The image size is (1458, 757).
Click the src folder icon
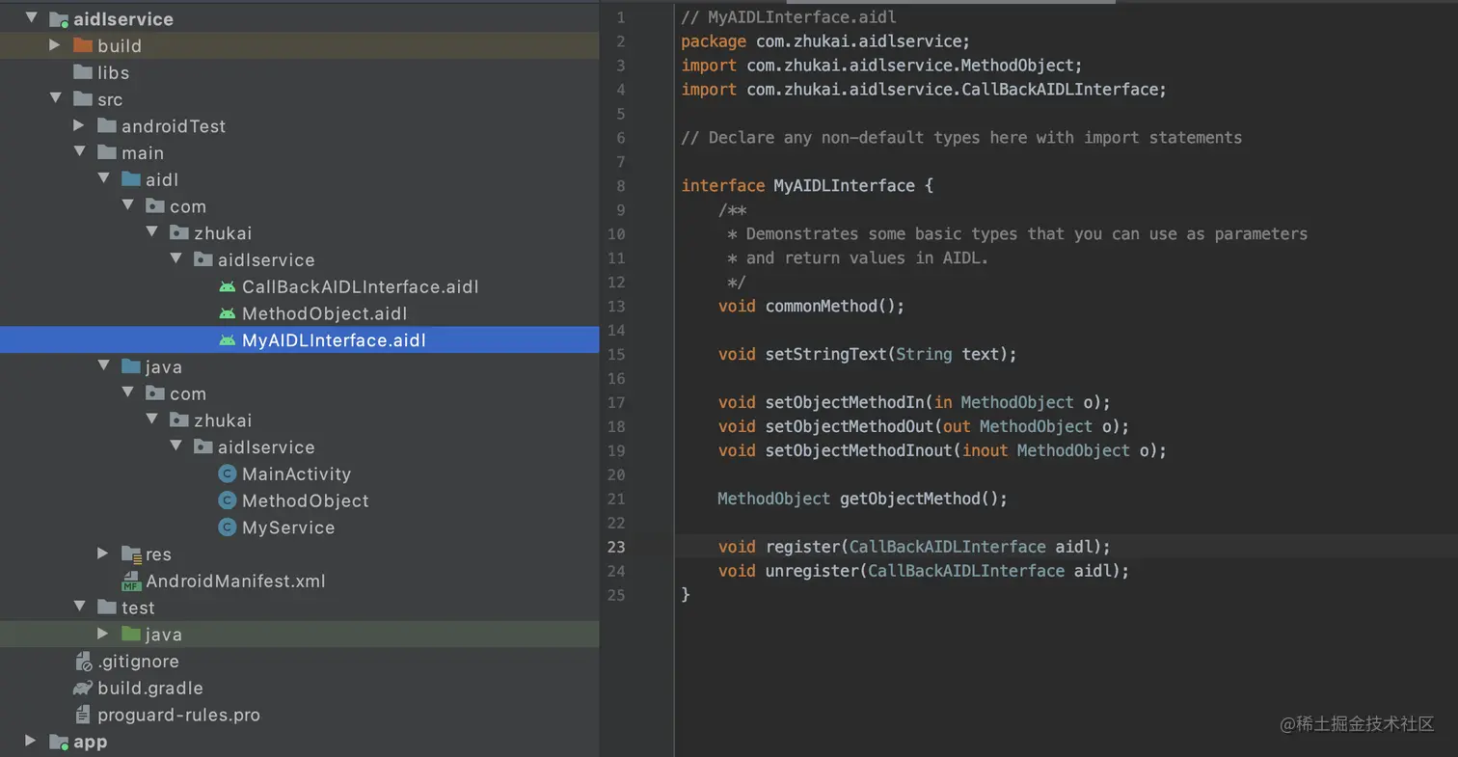point(83,99)
